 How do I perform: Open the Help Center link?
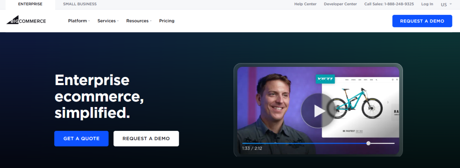[305, 4]
